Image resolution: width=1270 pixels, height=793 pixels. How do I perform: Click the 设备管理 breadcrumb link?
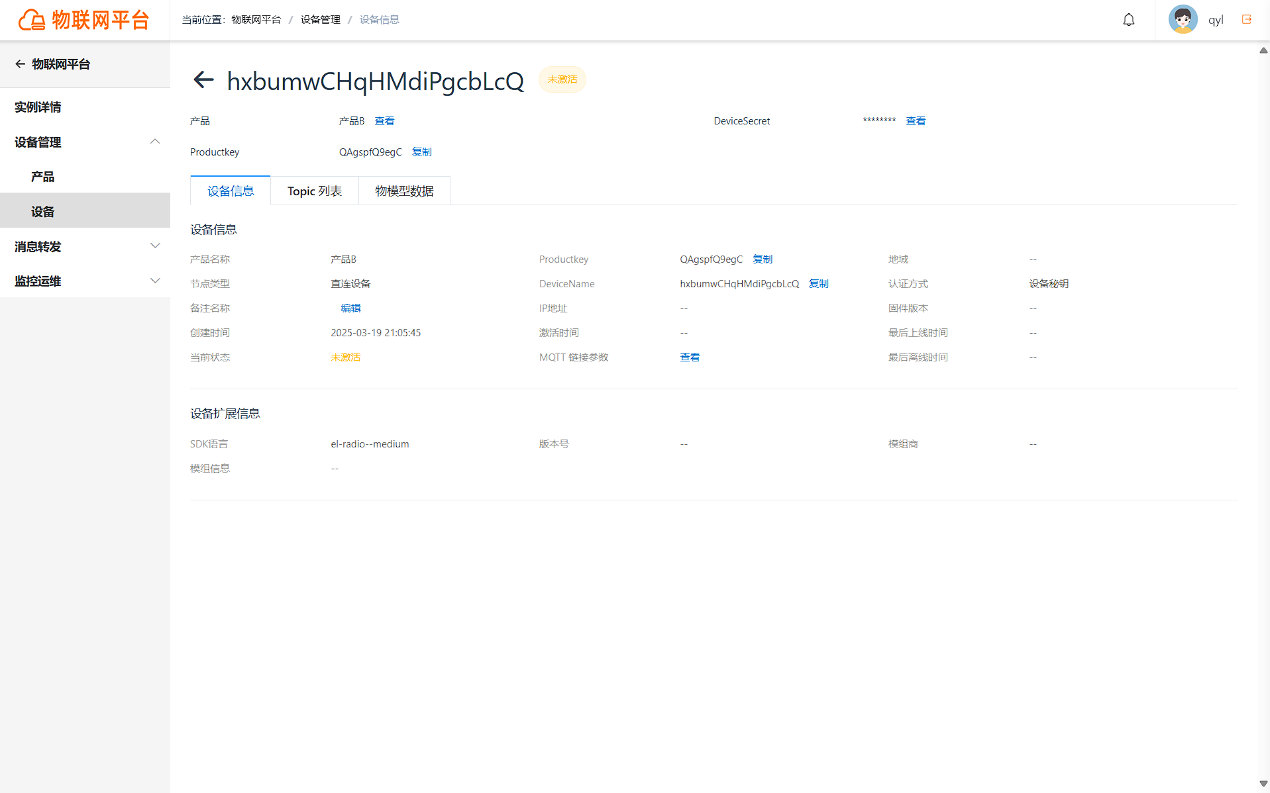[321, 20]
